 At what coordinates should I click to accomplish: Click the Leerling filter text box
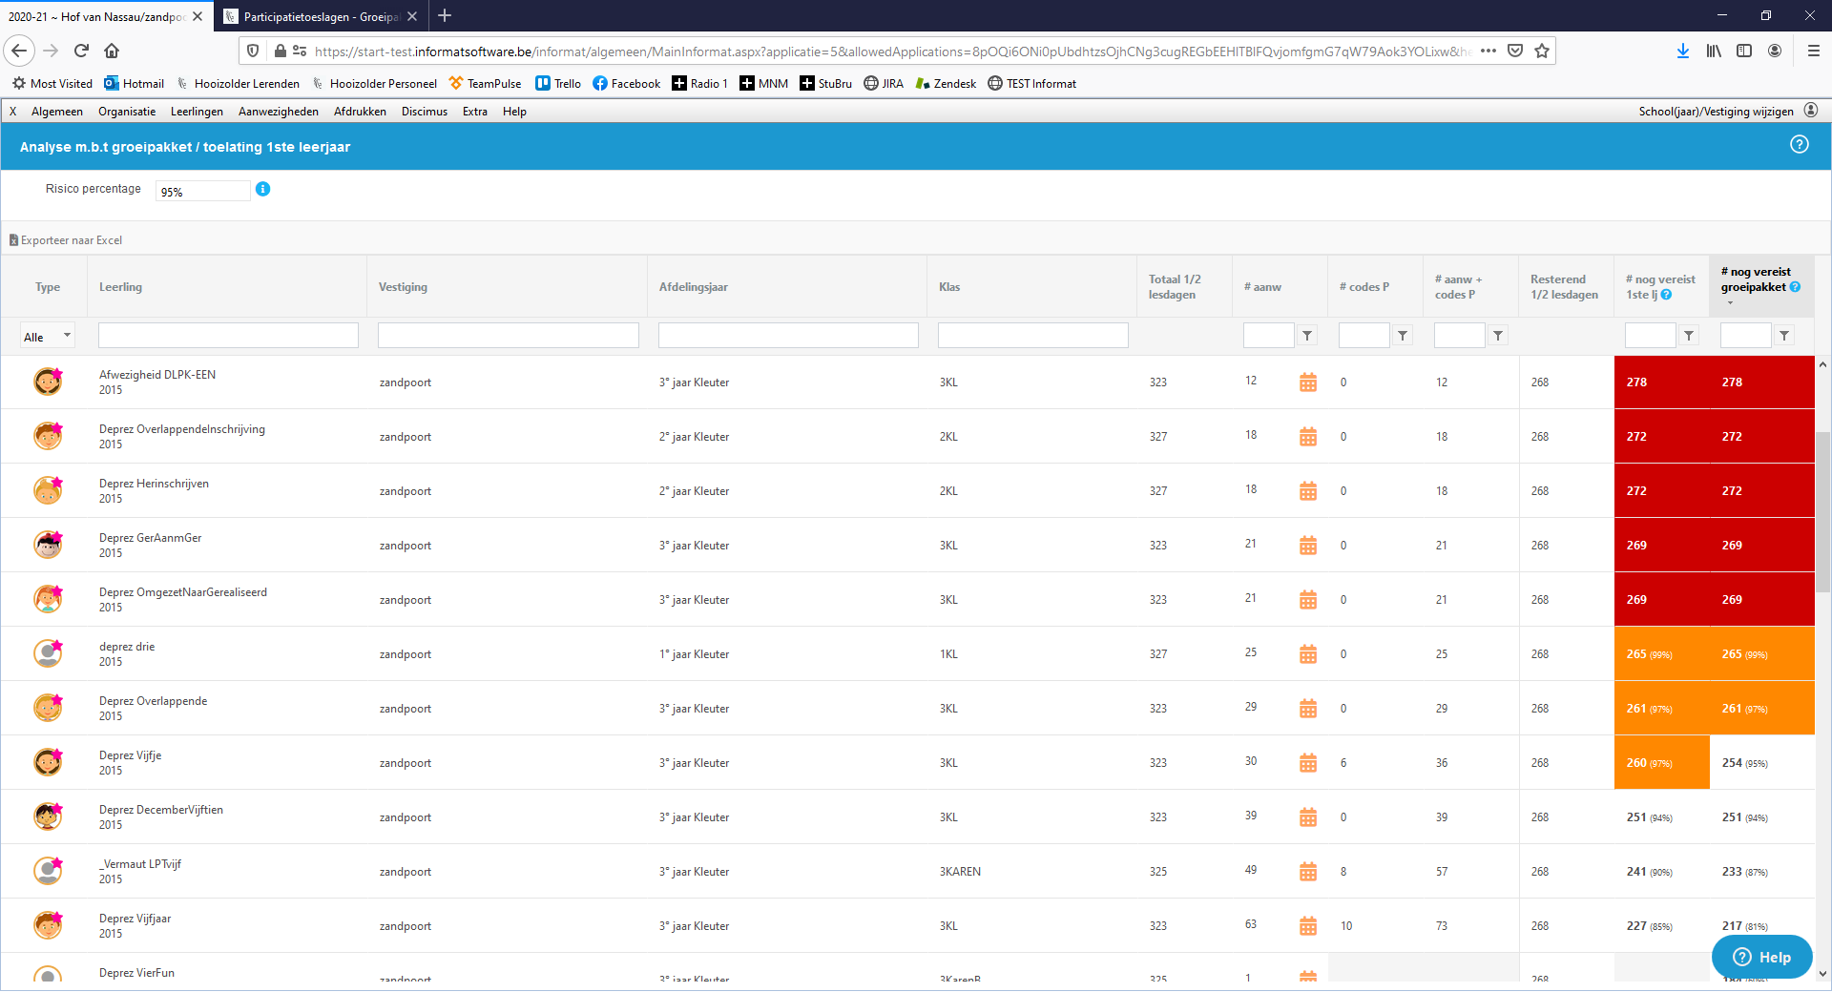pos(228,336)
